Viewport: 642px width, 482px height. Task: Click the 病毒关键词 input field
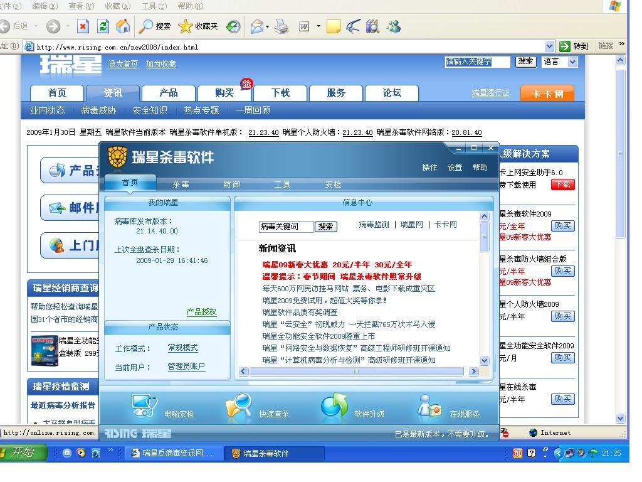tap(286, 226)
